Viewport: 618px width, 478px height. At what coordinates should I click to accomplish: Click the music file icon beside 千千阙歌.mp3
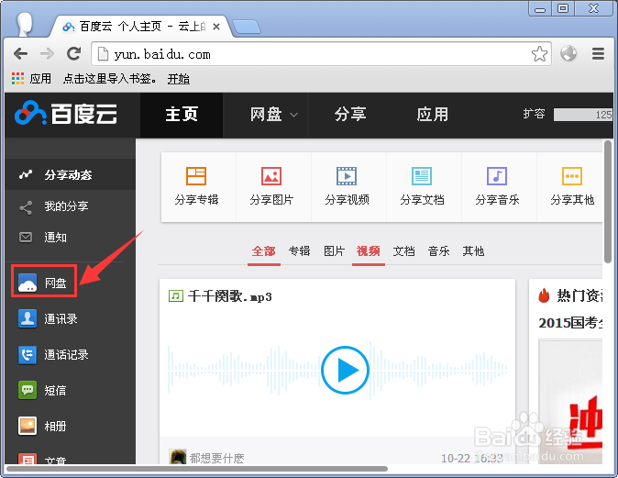point(176,295)
